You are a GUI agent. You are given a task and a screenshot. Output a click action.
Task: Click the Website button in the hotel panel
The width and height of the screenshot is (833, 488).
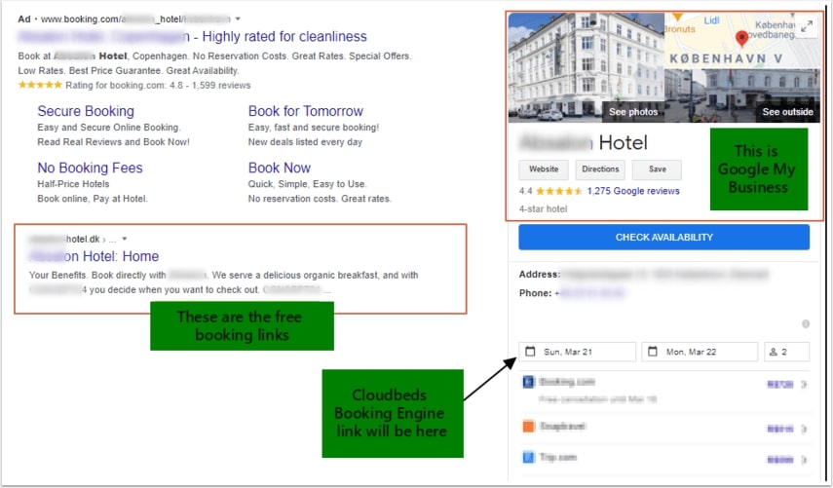click(x=543, y=169)
